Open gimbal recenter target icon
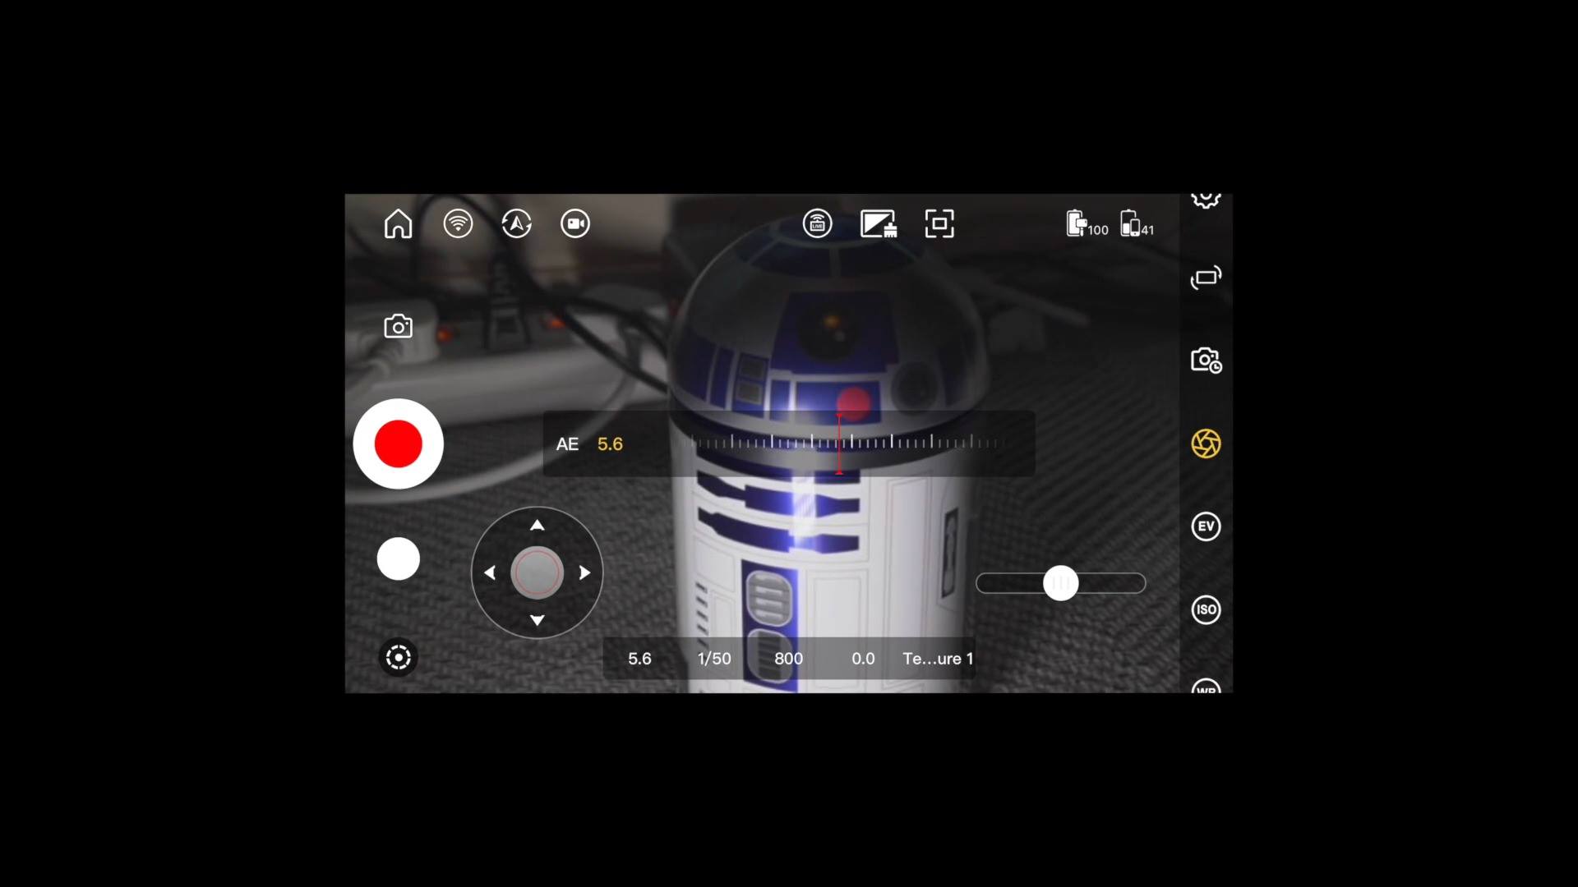 (398, 657)
